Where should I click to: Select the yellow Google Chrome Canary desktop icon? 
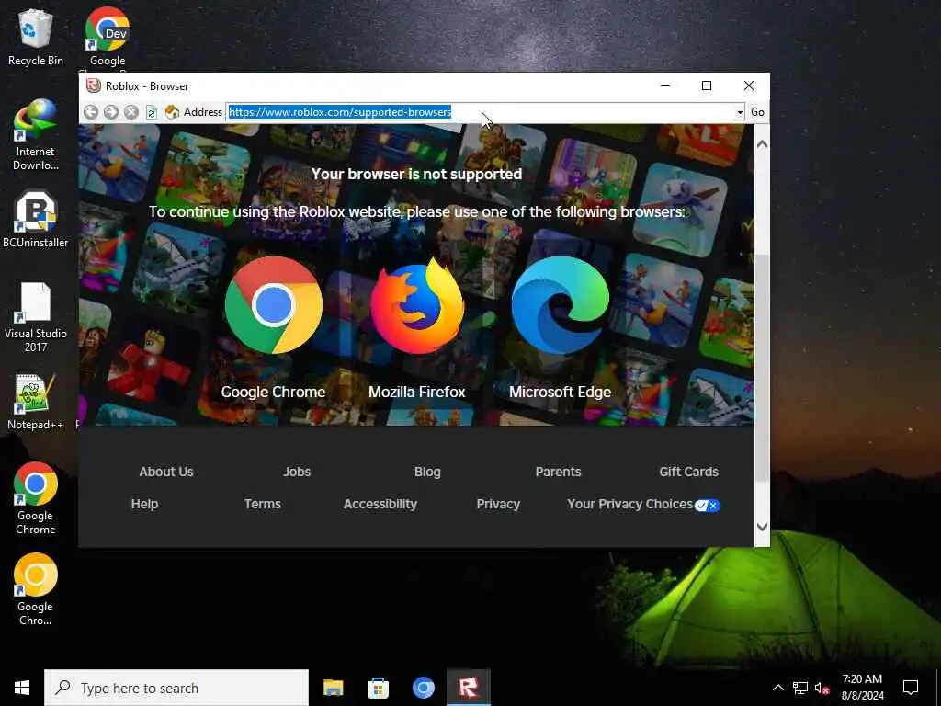pyautogui.click(x=36, y=589)
